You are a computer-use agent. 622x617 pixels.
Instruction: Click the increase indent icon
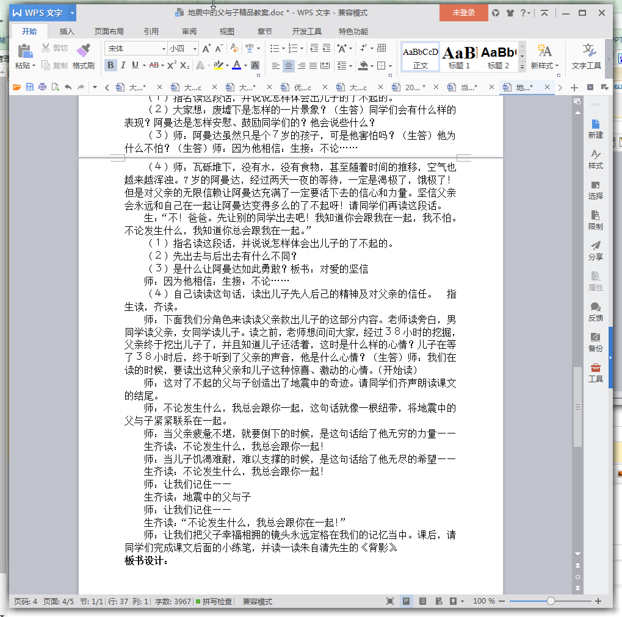pyautogui.click(x=326, y=48)
